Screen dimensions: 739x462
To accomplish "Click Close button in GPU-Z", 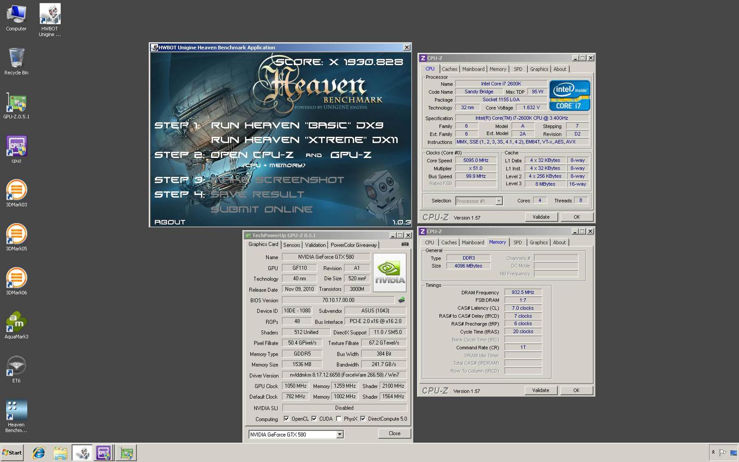I will click(394, 433).
